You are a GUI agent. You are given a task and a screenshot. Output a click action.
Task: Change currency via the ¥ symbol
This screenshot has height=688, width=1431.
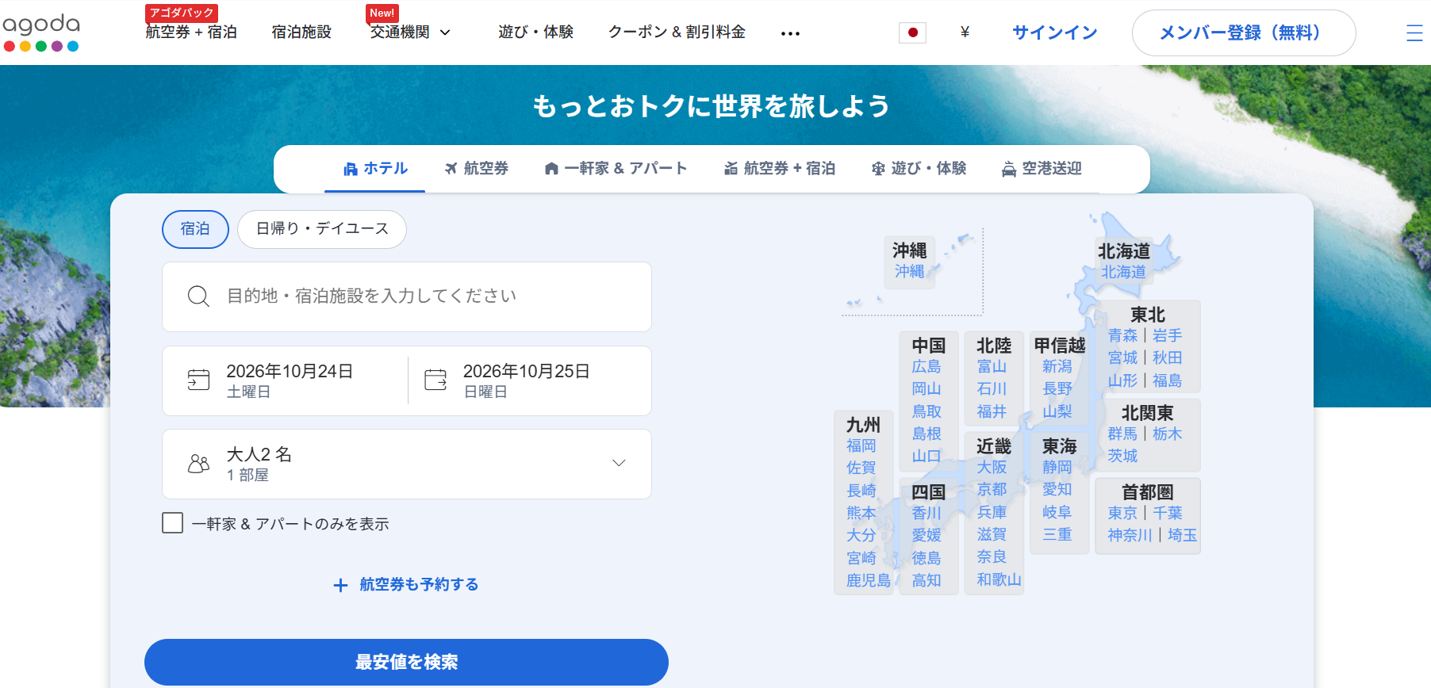pyautogui.click(x=965, y=32)
